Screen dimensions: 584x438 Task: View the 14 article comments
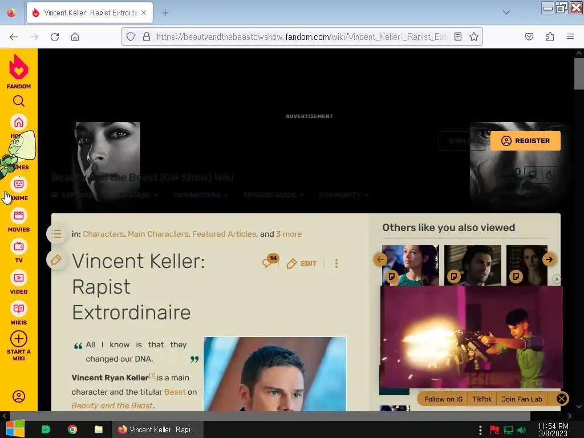click(x=270, y=261)
